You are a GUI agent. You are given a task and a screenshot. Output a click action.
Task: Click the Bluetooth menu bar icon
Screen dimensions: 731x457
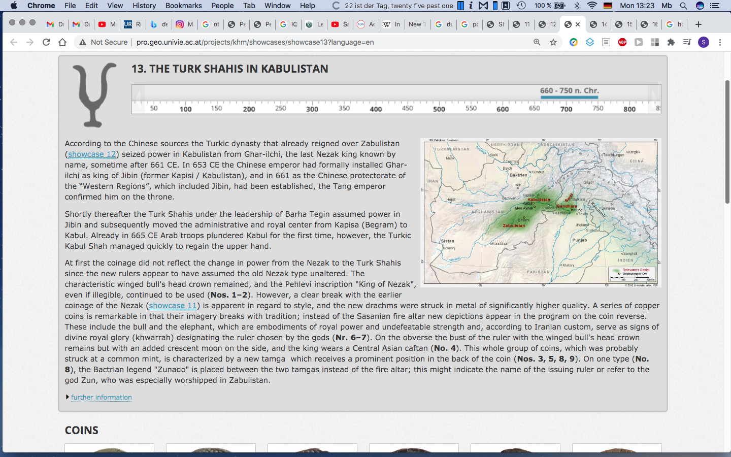[x=577, y=6]
